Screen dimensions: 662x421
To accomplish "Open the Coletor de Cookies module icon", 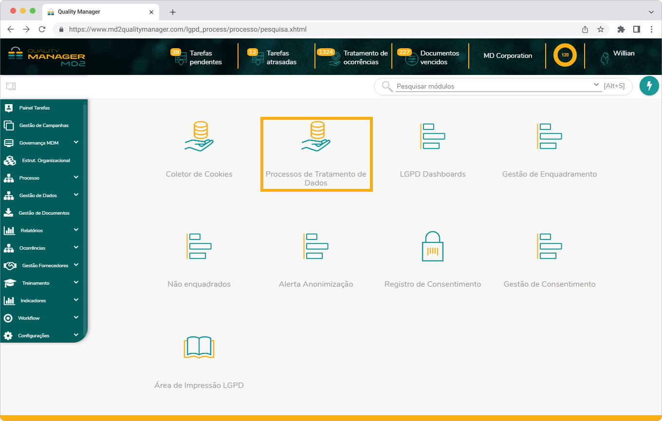I will 199,137.
